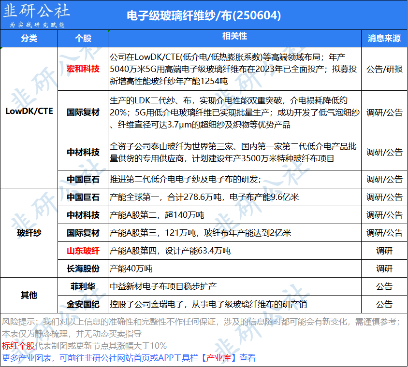Open the red stock name 山东玻纤
This screenshot has height=367, width=408.
[x=83, y=251]
